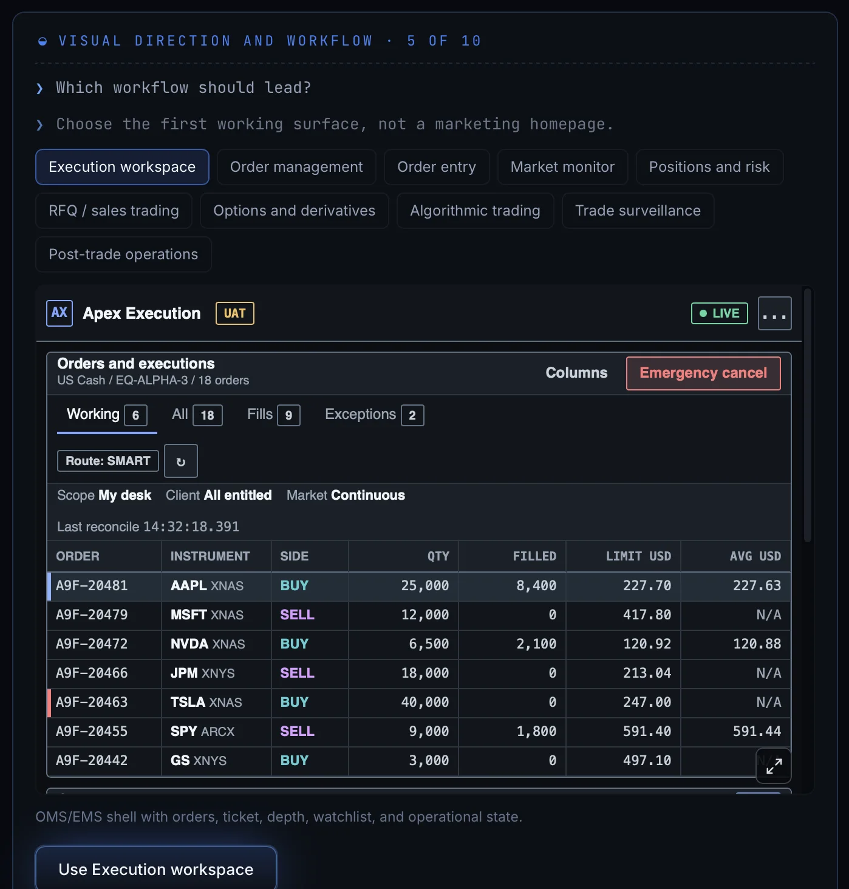Click the AAPL limit price 227.70

tap(647, 586)
